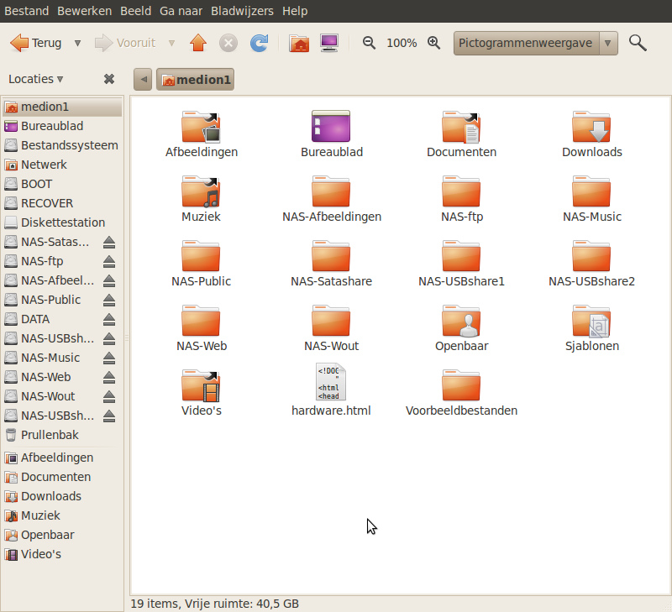Click the medion1 path bar button

point(195,80)
